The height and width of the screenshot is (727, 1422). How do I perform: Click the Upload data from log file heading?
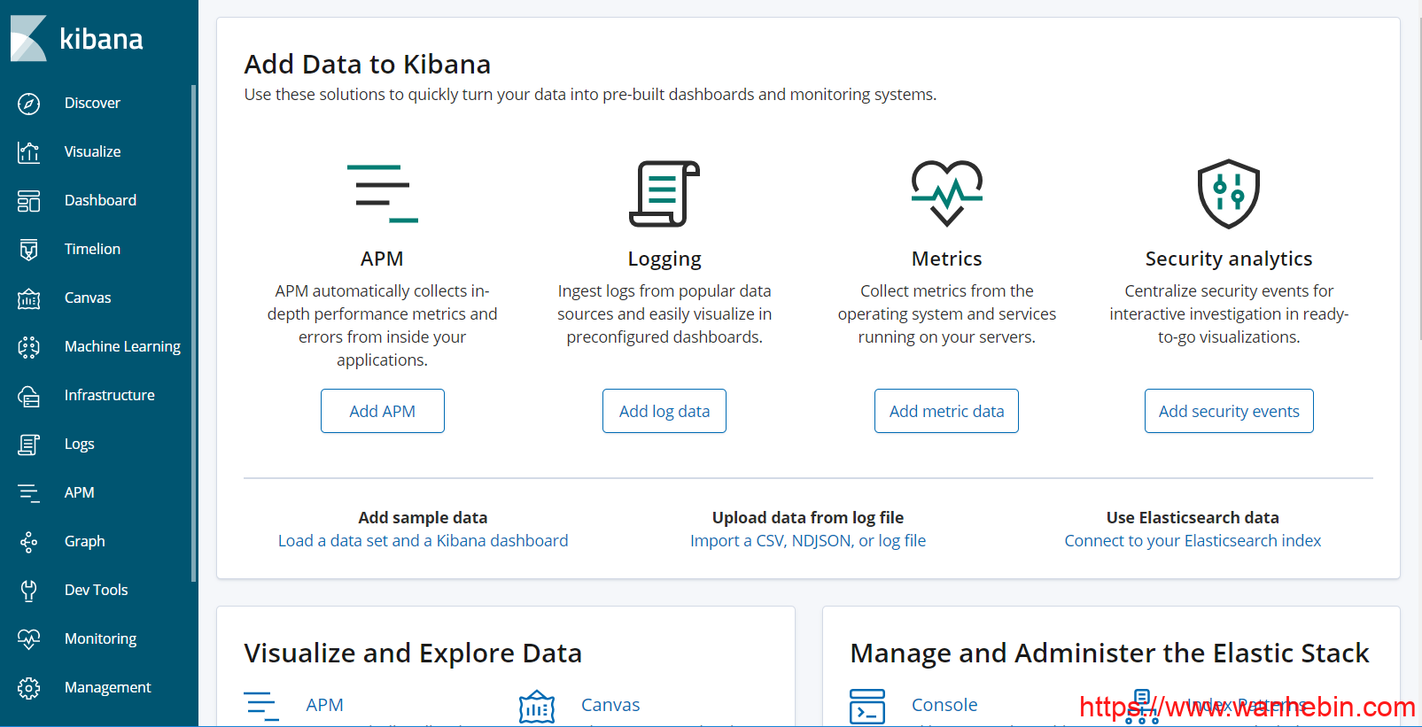tap(808, 517)
